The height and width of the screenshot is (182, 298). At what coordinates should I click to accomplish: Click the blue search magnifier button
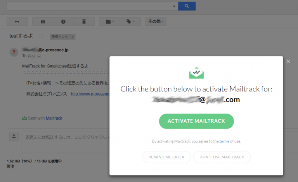[187, 6]
